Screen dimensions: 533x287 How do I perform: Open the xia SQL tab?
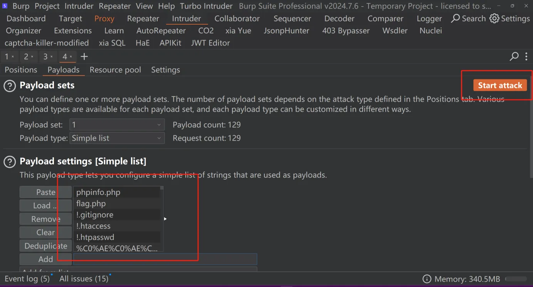[112, 43]
